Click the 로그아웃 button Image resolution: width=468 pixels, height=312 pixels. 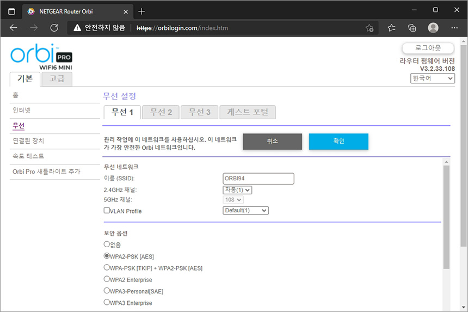(428, 48)
